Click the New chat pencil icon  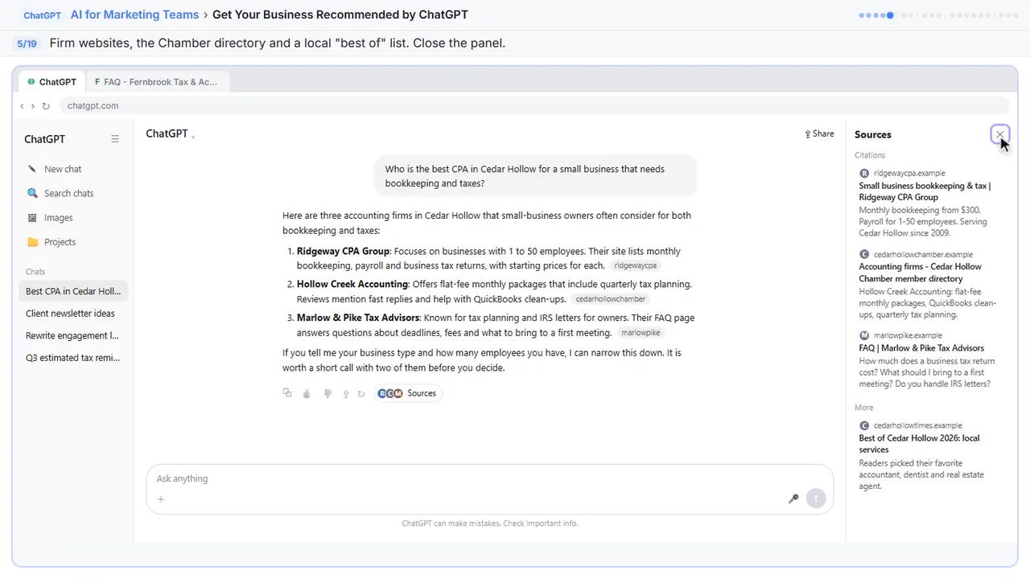(x=32, y=169)
